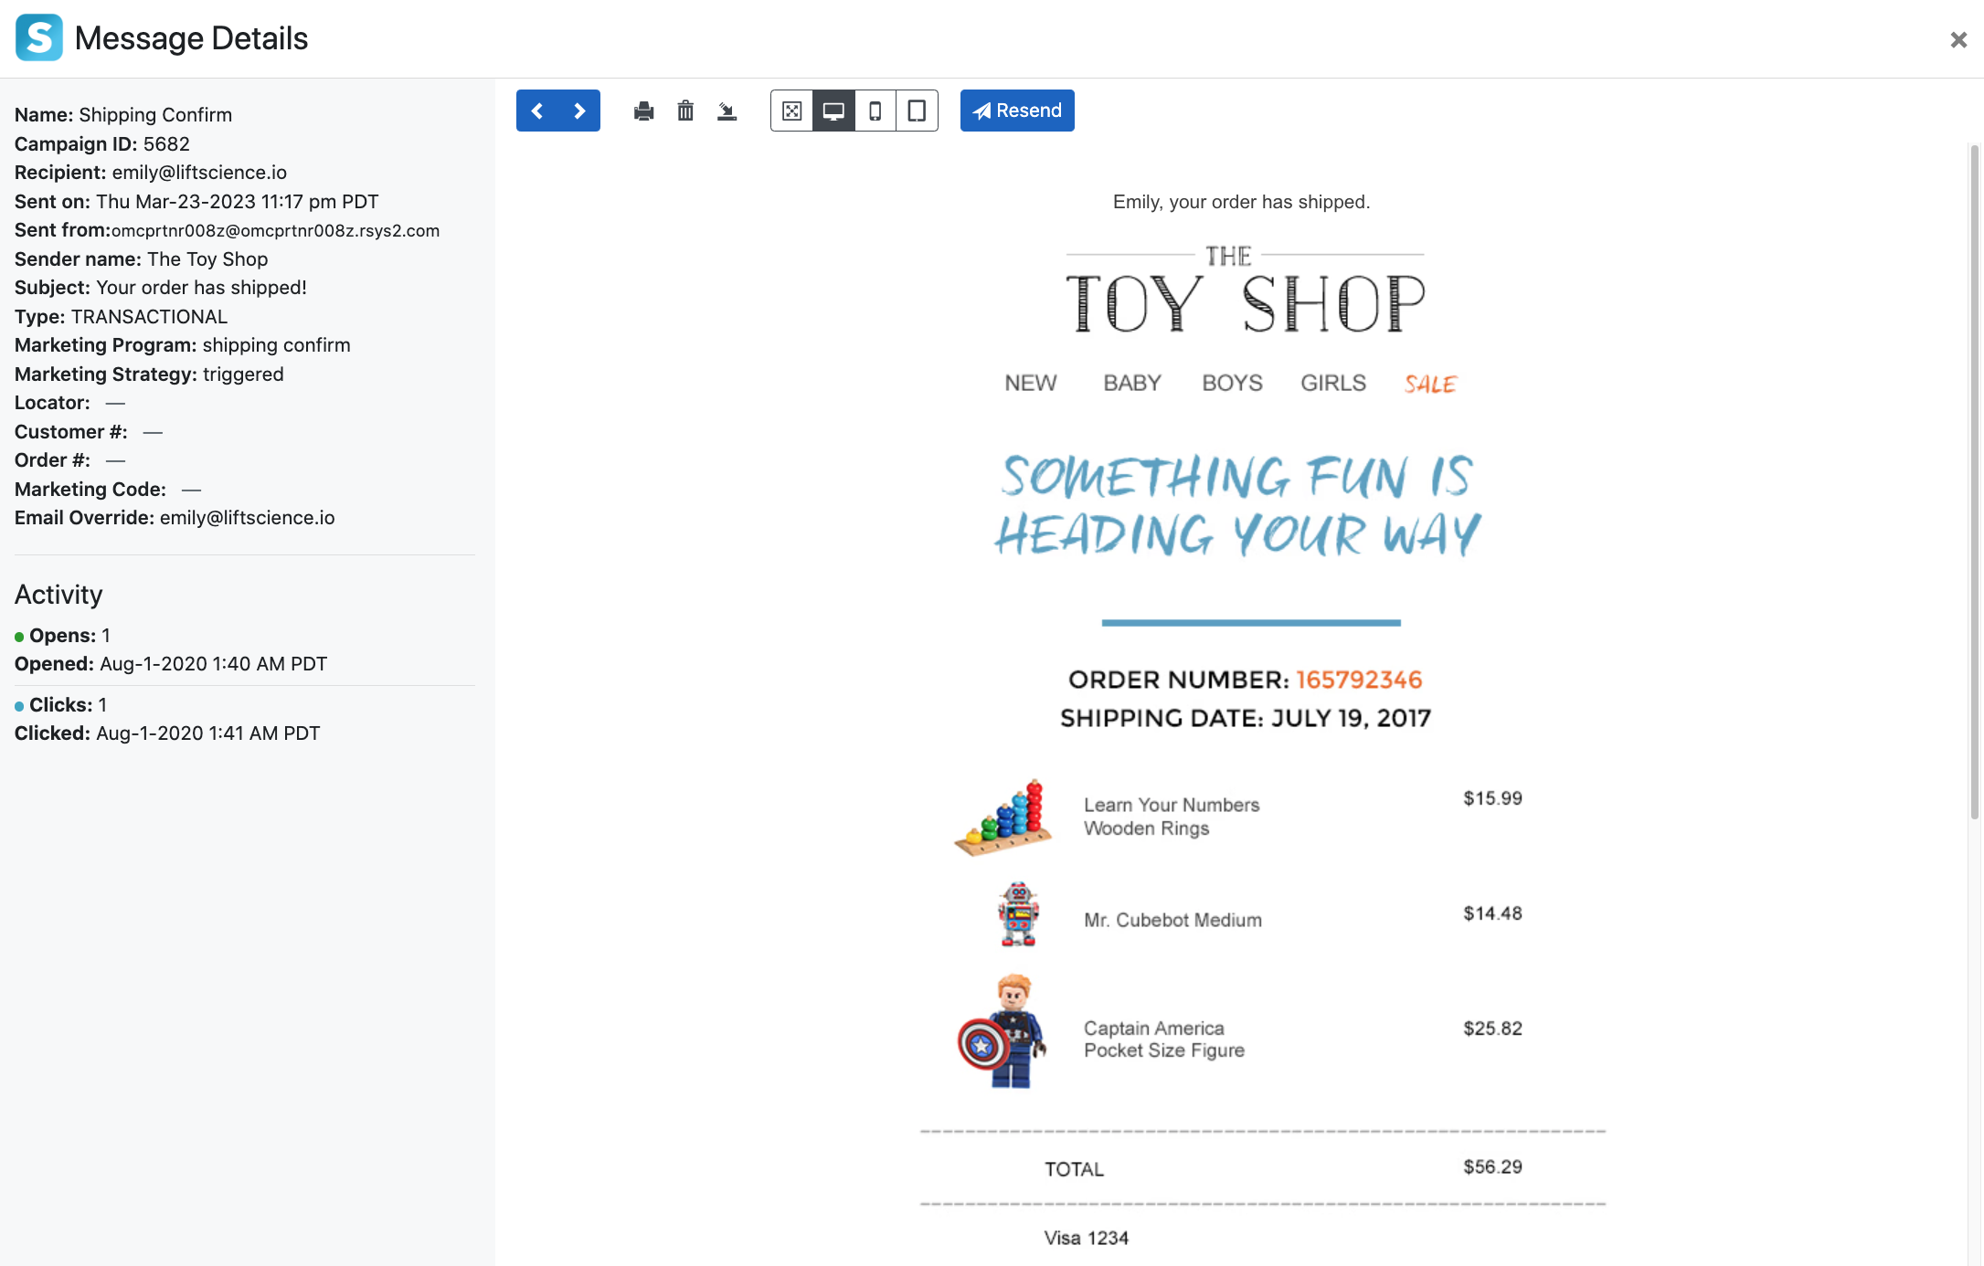Close the Message Details dialog
This screenshot has width=1984, height=1266.
[x=1957, y=39]
